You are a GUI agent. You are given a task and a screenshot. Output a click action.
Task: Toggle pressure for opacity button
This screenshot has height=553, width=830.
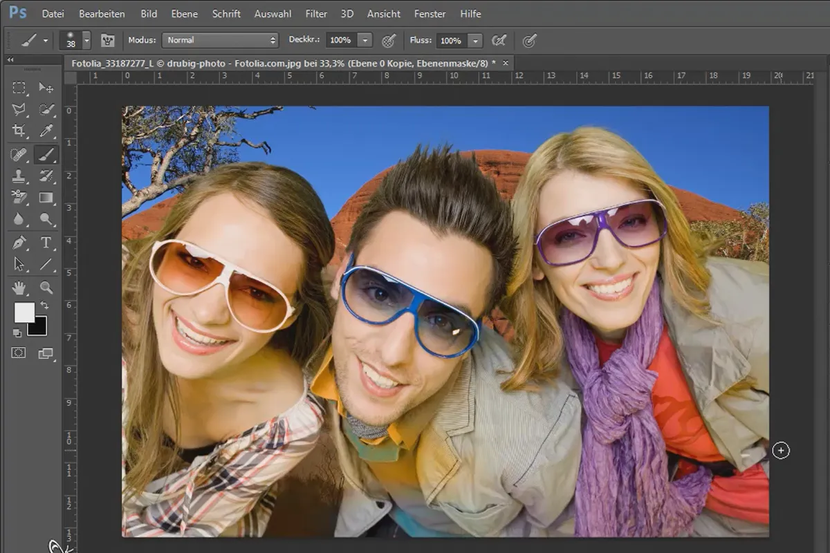(389, 40)
